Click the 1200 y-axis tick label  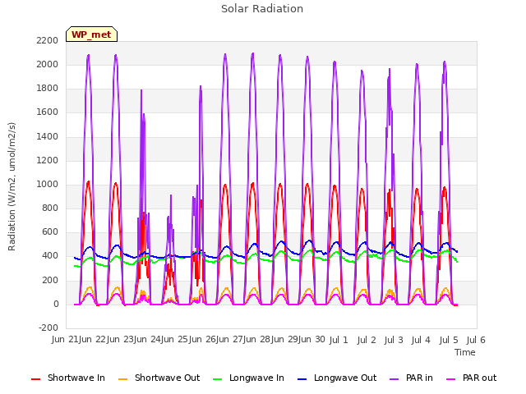(48, 161)
